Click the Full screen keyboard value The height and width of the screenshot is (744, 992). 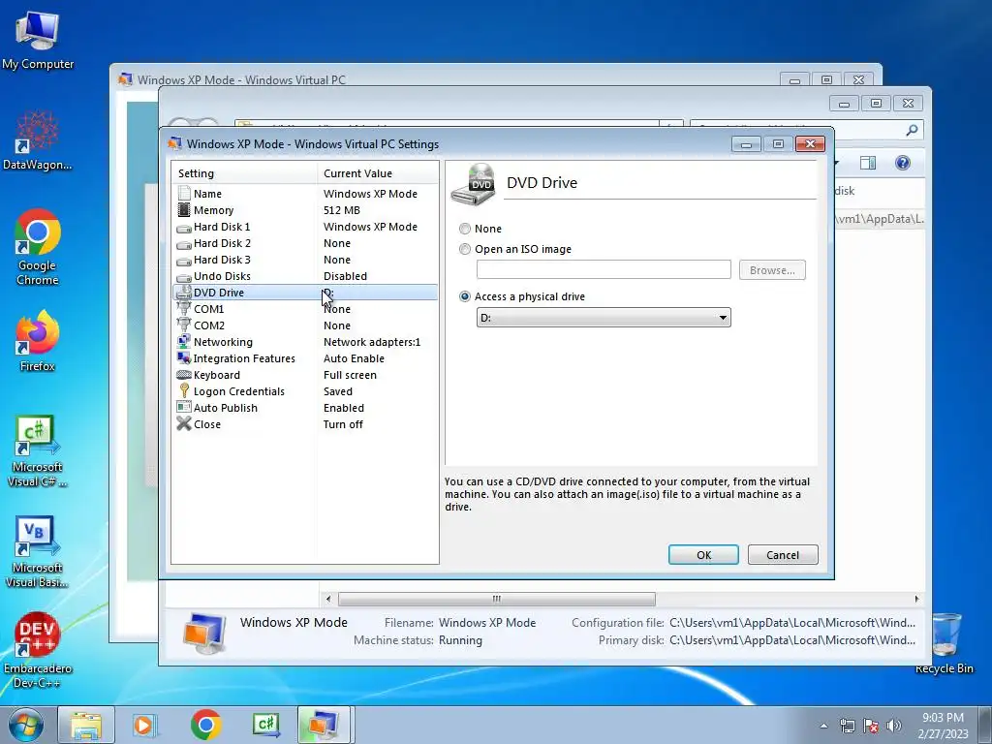click(350, 375)
